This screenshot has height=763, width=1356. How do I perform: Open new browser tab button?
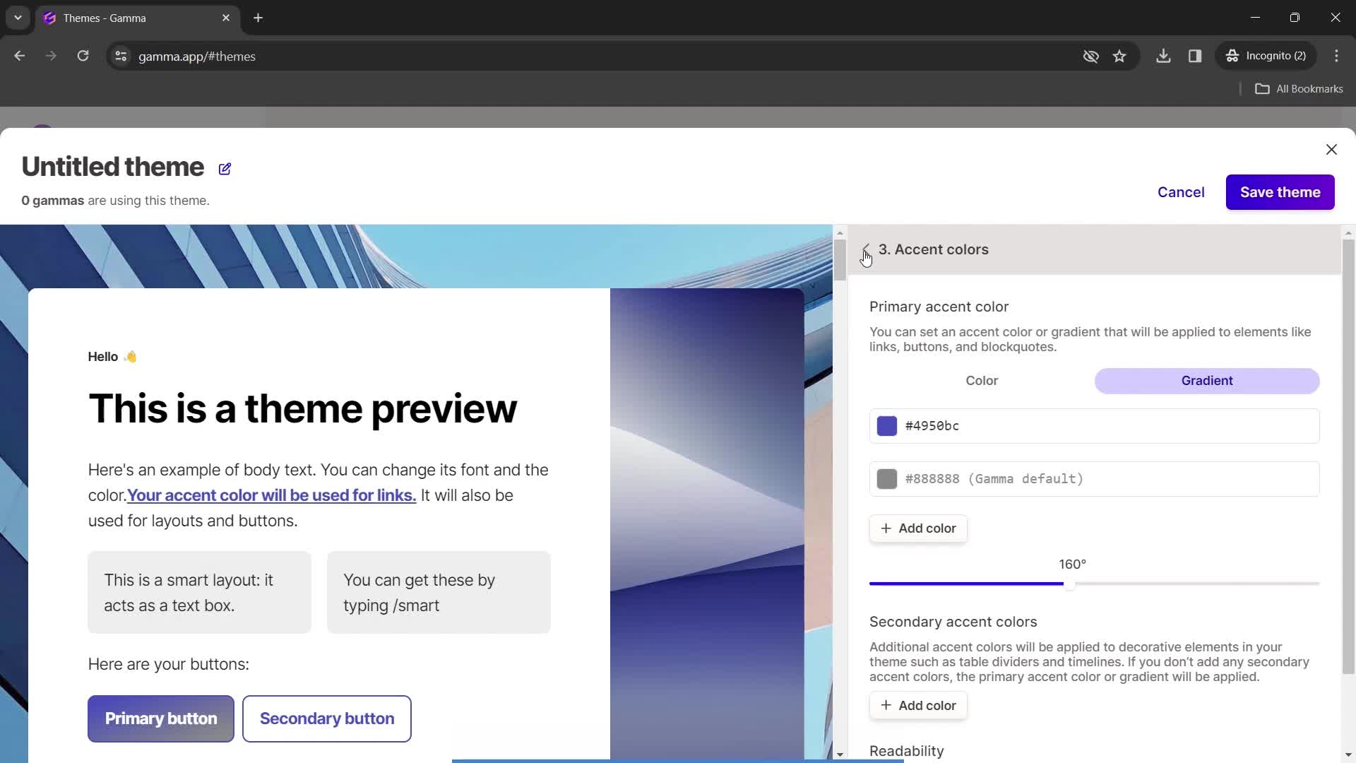(258, 18)
